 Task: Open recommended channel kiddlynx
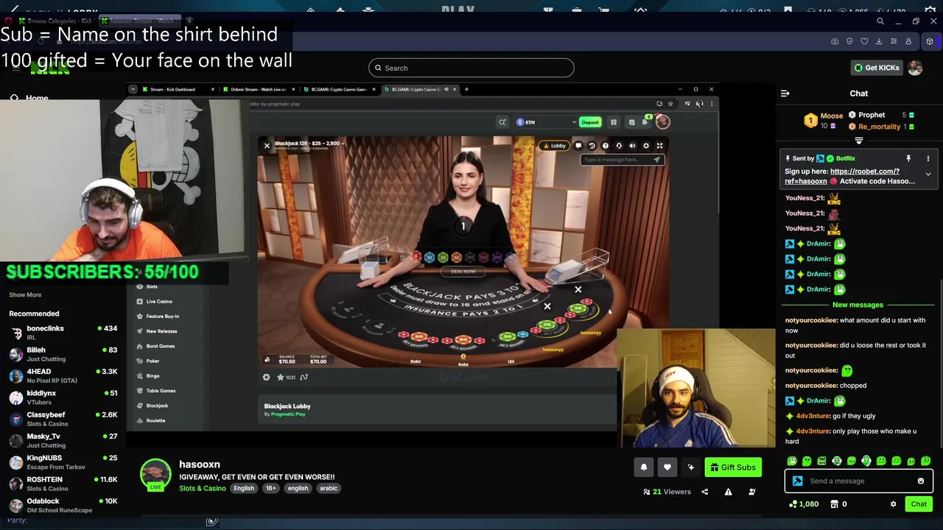[63, 397]
